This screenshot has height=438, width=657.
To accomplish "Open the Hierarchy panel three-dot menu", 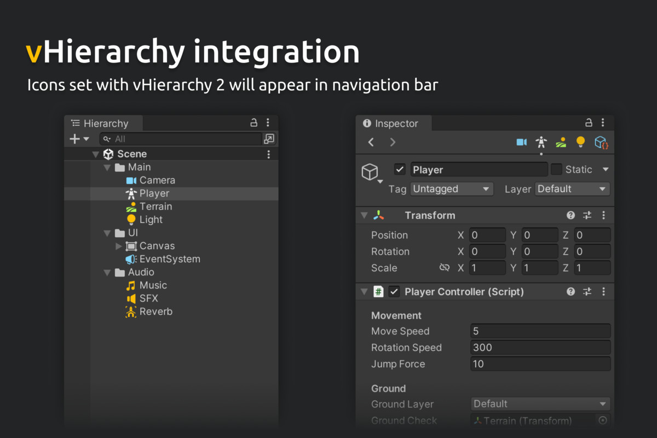I will (x=268, y=123).
